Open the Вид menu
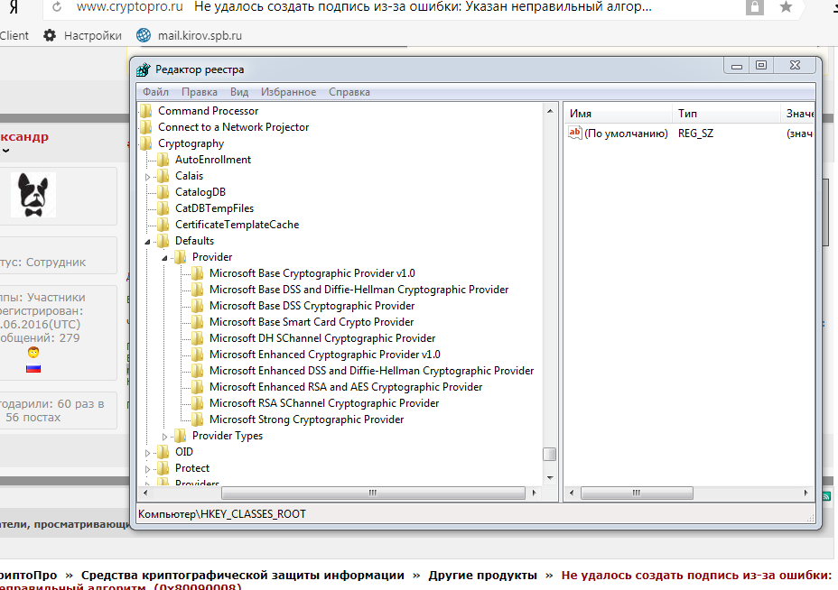 239,92
